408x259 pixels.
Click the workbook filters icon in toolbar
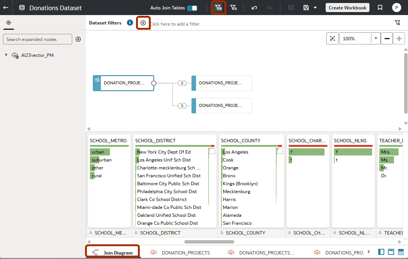tap(234, 8)
